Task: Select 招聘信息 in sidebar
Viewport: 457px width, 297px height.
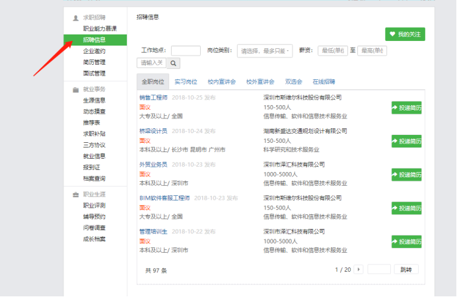Action: pyautogui.click(x=95, y=40)
